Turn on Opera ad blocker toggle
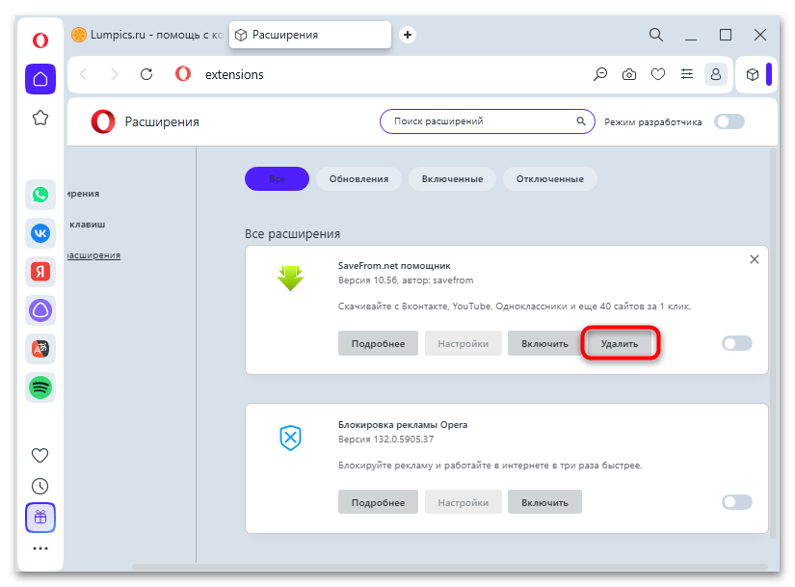795x587 pixels. pyautogui.click(x=736, y=502)
